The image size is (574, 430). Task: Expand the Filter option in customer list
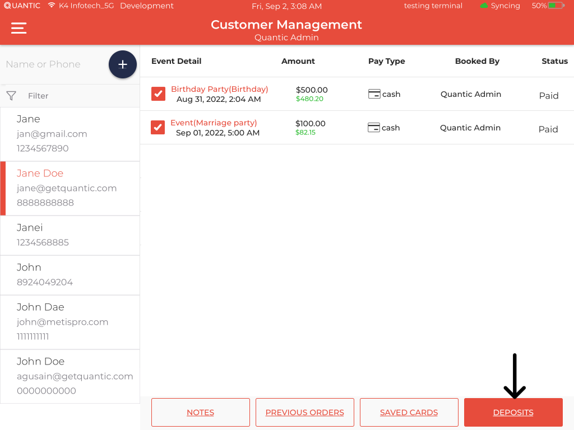tap(38, 96)
